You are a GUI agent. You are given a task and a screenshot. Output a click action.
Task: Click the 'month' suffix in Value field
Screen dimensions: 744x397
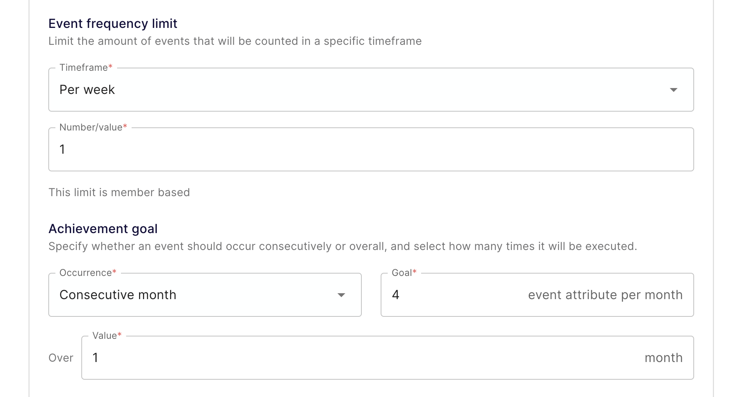[663, 358]
